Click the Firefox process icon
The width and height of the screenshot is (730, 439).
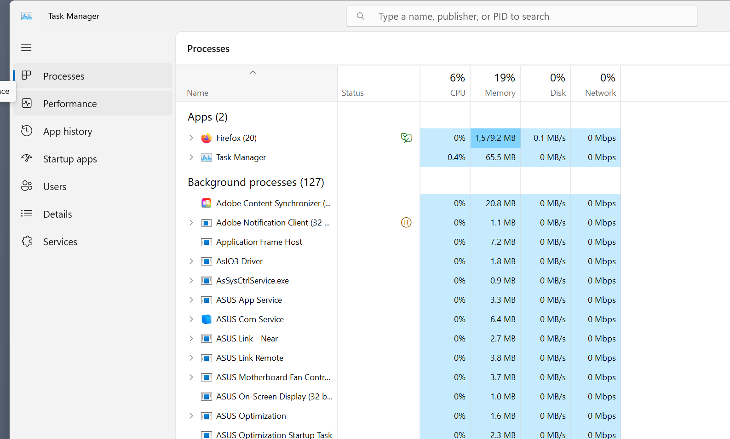click(x=207, y=138)
